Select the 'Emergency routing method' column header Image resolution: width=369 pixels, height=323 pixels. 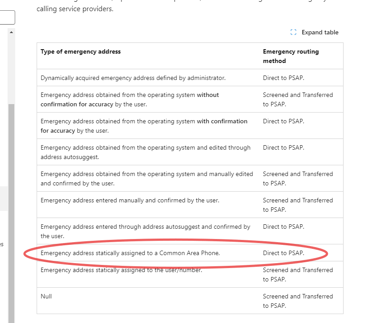pos(290,55)
